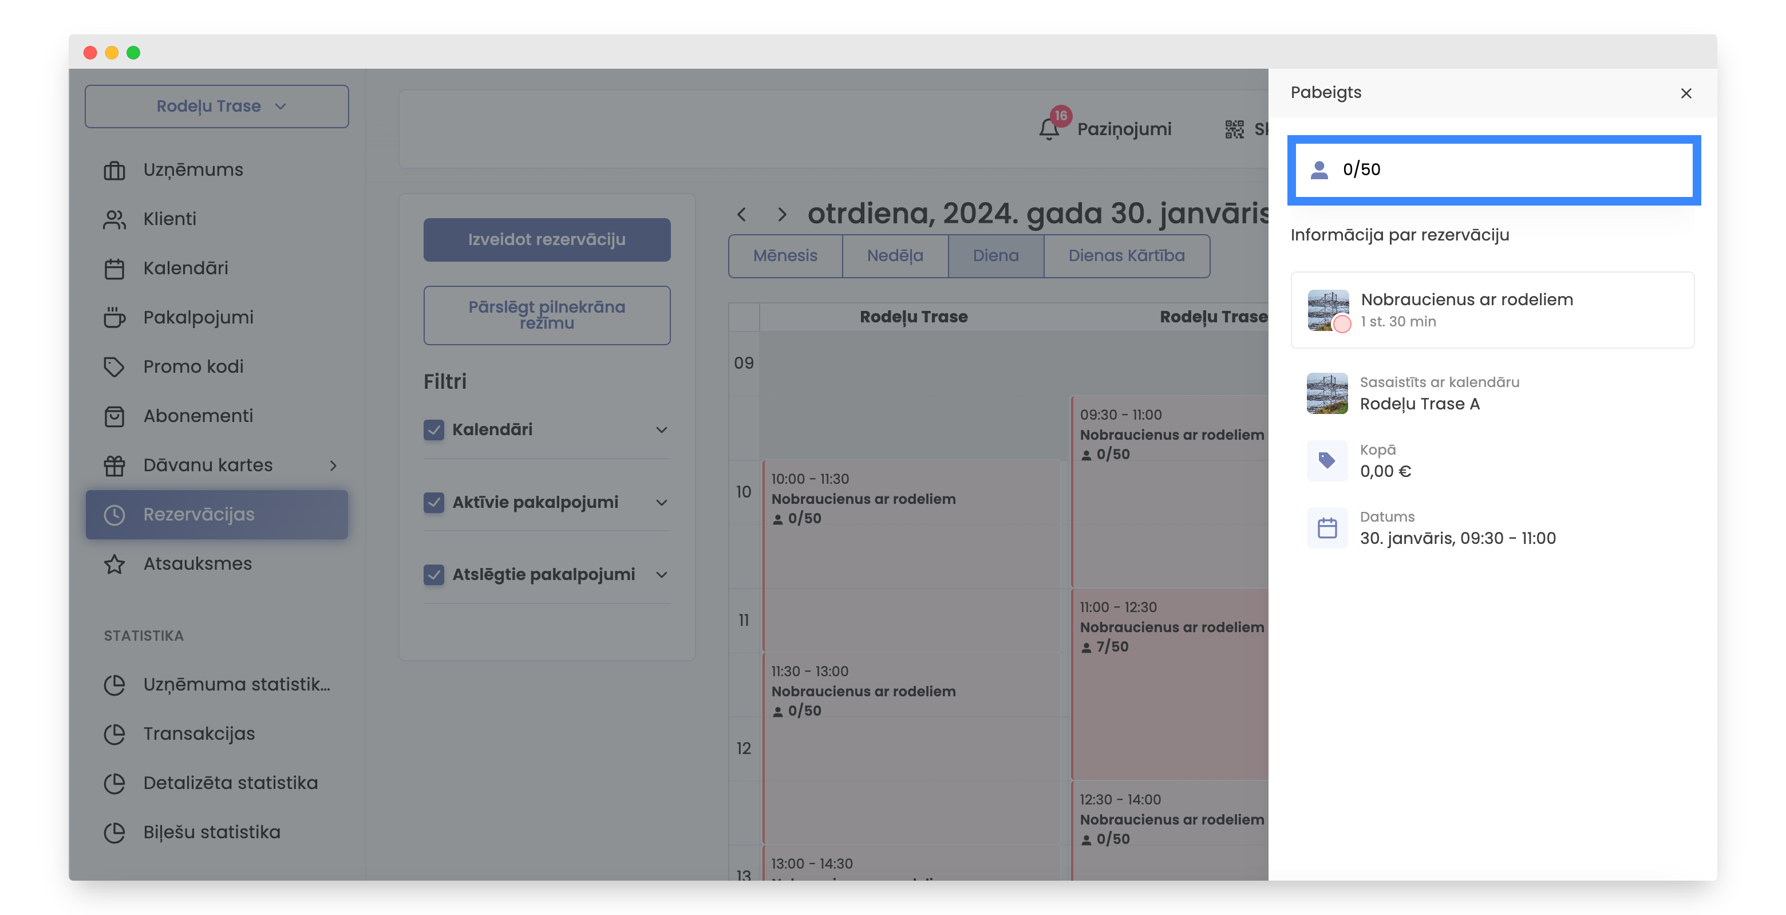Switch to the Mēnesis view tab
The height and width of the screenshot is (915, 1786).
pos(785,255)
